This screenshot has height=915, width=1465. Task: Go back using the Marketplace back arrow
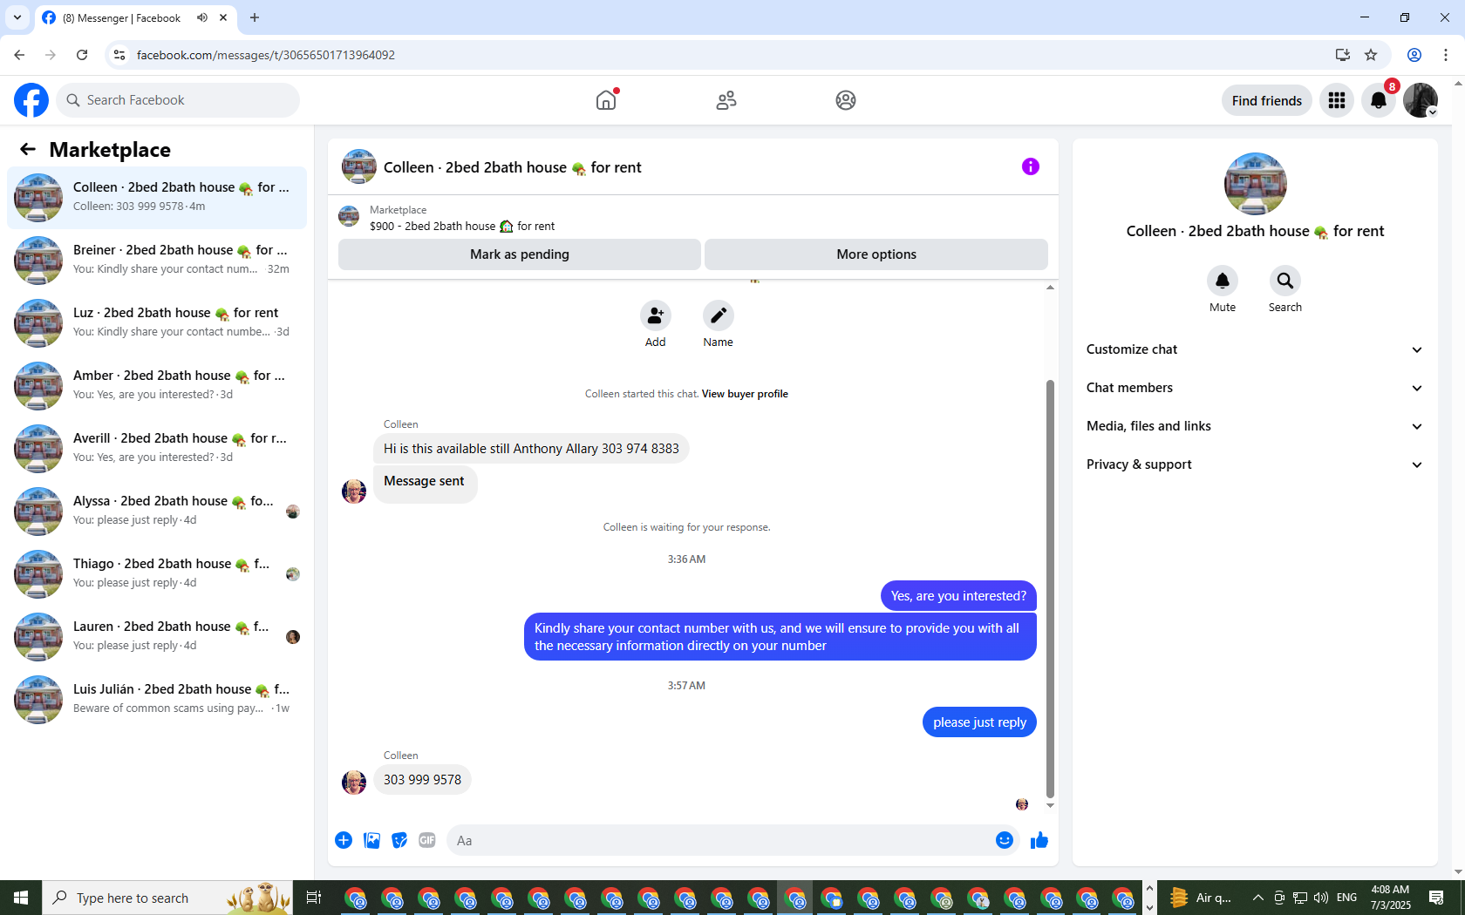(28, 149)
